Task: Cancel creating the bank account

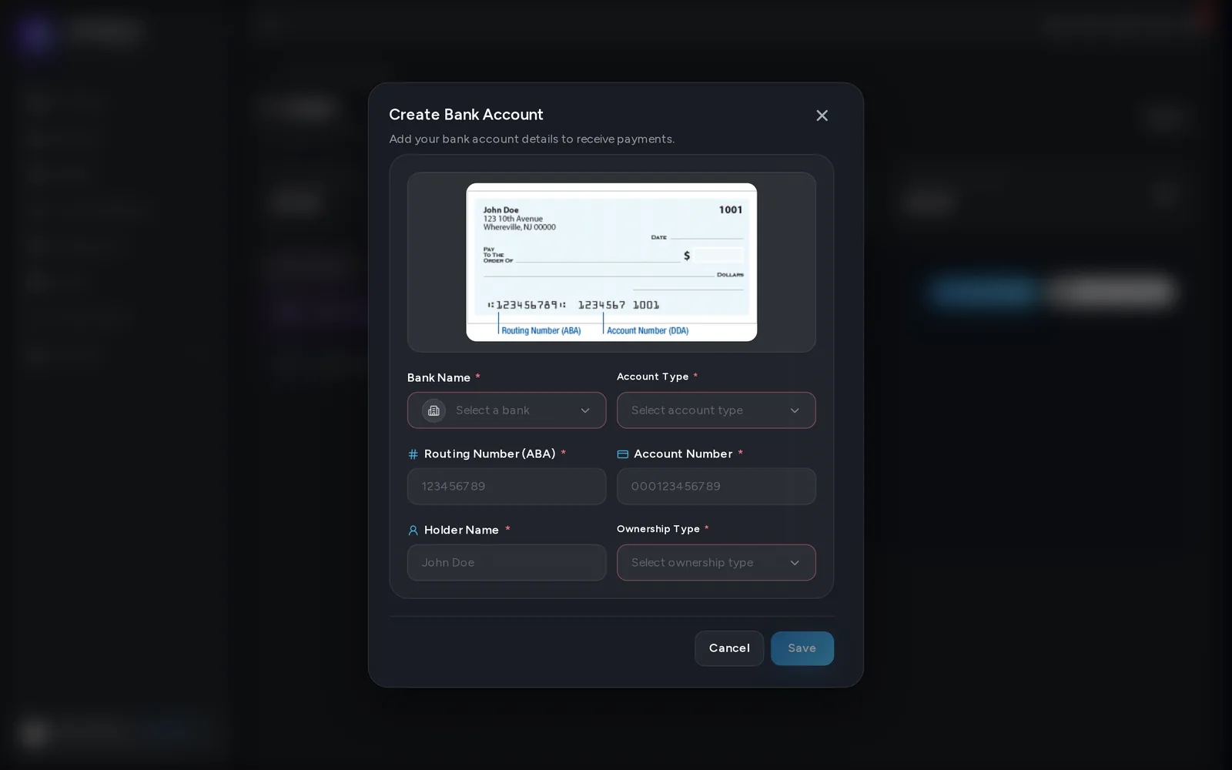Action: click(x=729, y=648)
